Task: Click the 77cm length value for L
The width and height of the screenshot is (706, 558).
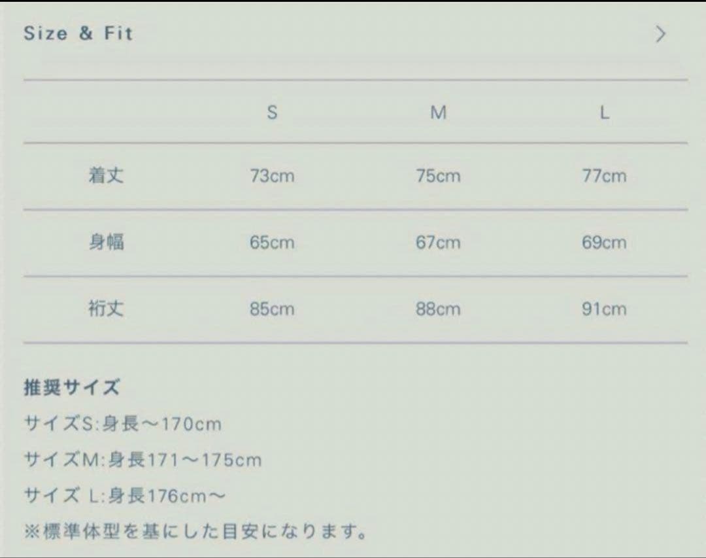Action: click(x=604, y=177)
